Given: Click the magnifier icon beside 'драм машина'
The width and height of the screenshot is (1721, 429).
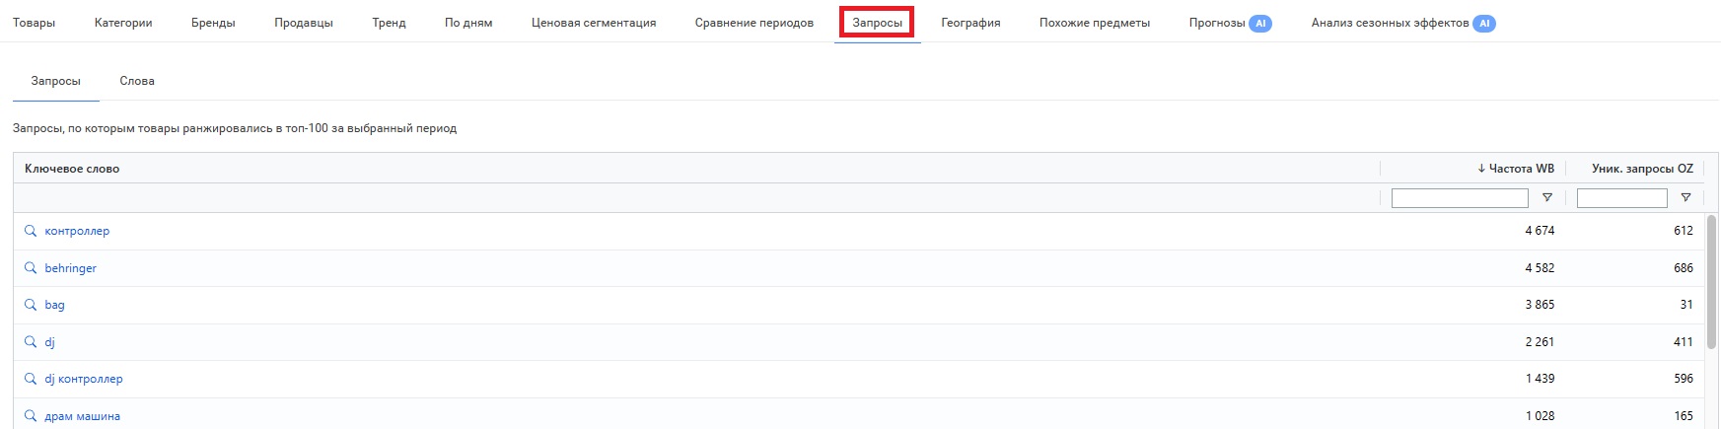Looking at the screenshot, I should click(31, 416).
